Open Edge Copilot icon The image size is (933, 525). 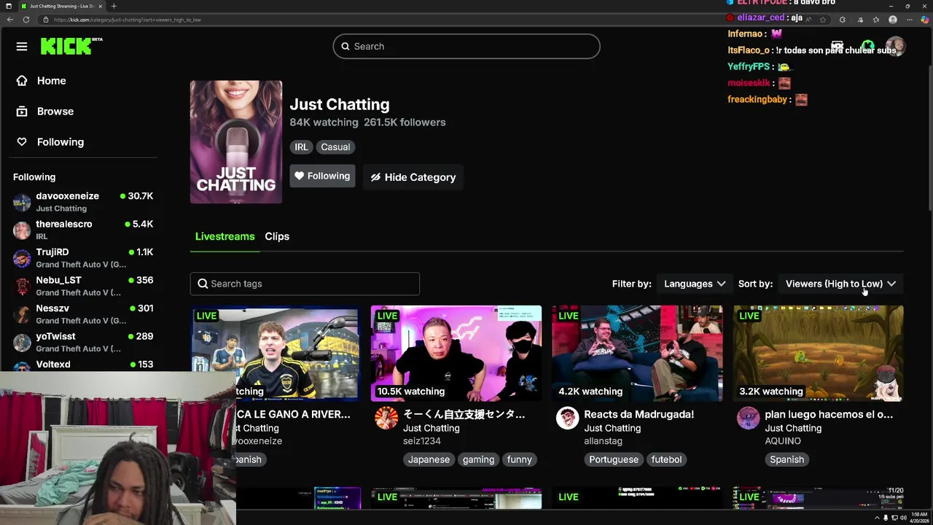[x=925, y=20]
